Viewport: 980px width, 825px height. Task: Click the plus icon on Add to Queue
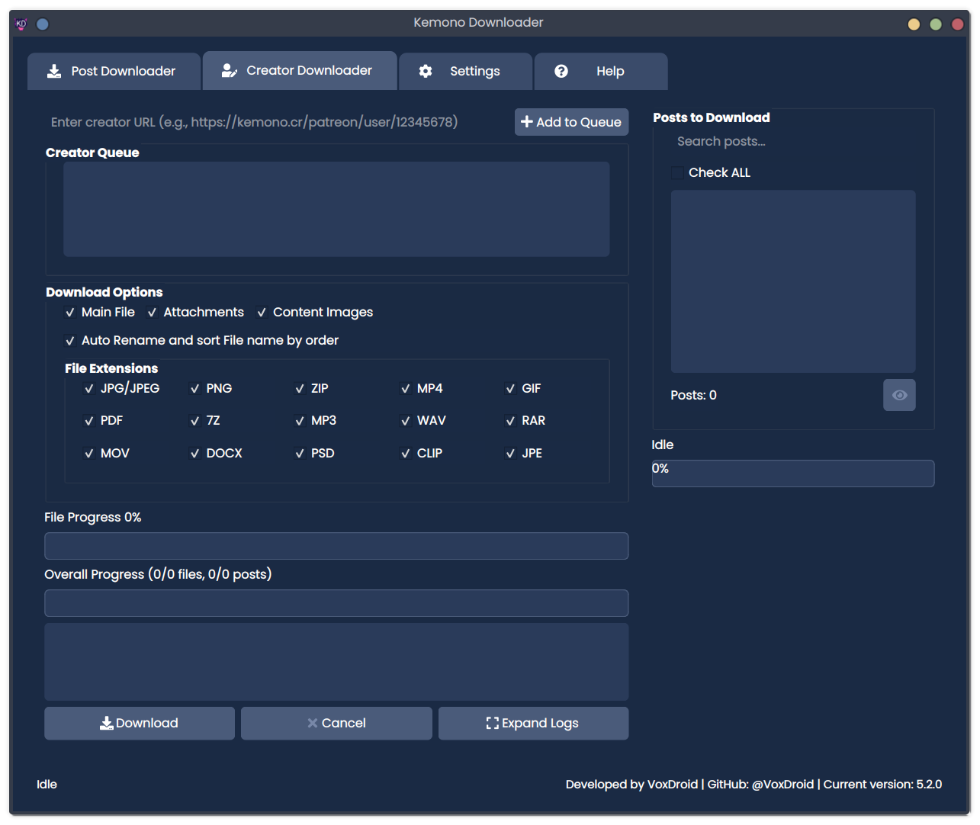point(527,121)
